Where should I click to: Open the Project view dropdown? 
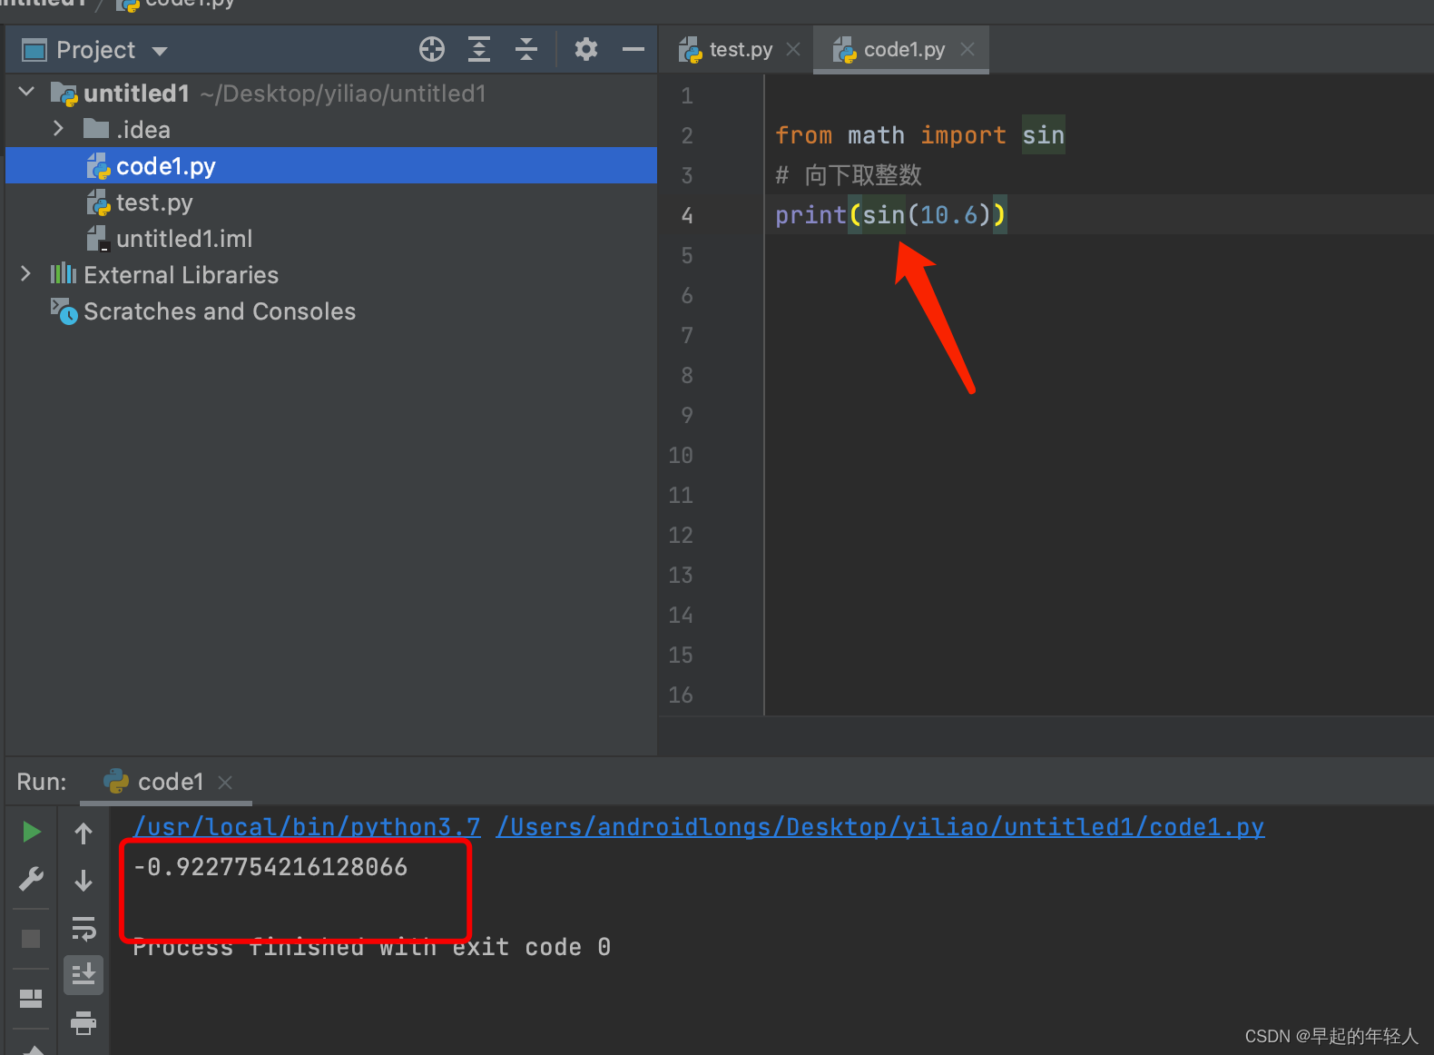160,51
